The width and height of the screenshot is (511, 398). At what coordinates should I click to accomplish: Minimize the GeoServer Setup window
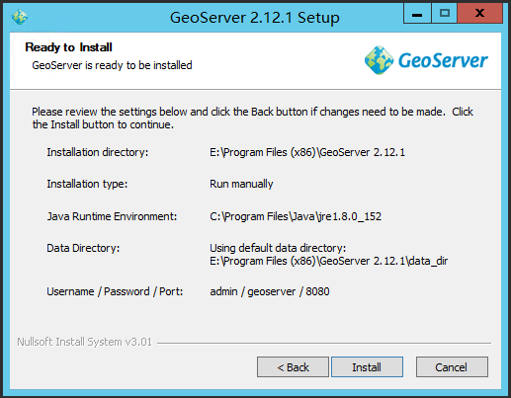click(417, 14)
